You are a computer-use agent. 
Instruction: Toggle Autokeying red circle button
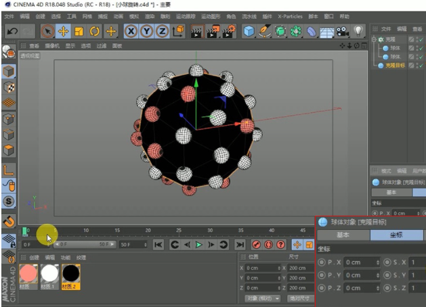pos(268,245)
